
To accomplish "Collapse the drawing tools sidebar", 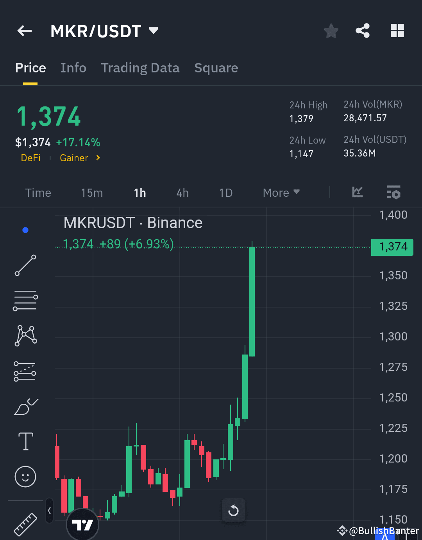I will [x=49, y=511].
